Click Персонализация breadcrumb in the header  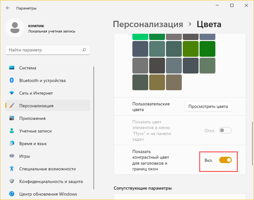(x=148, y=24)
